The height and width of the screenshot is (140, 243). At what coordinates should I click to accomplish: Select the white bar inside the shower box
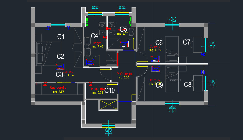(x=111, y=60)
